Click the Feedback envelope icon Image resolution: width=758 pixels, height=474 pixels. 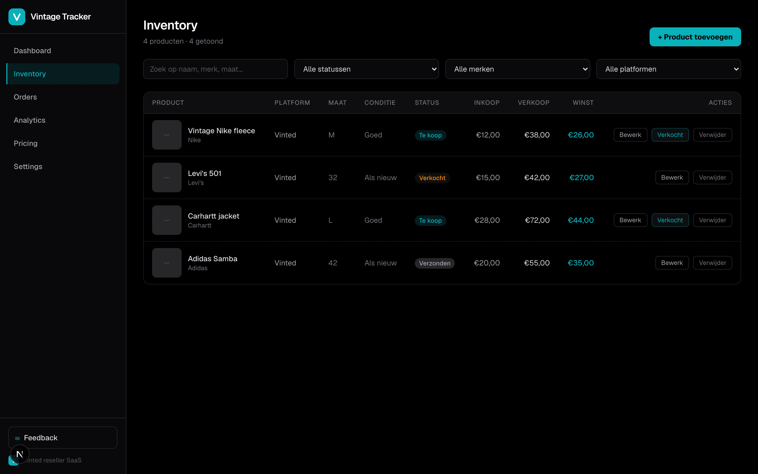(18, 438)
